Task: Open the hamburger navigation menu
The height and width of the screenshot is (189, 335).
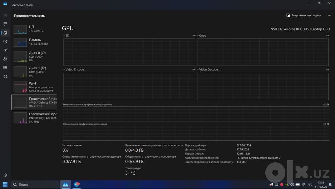Action: 5,15
